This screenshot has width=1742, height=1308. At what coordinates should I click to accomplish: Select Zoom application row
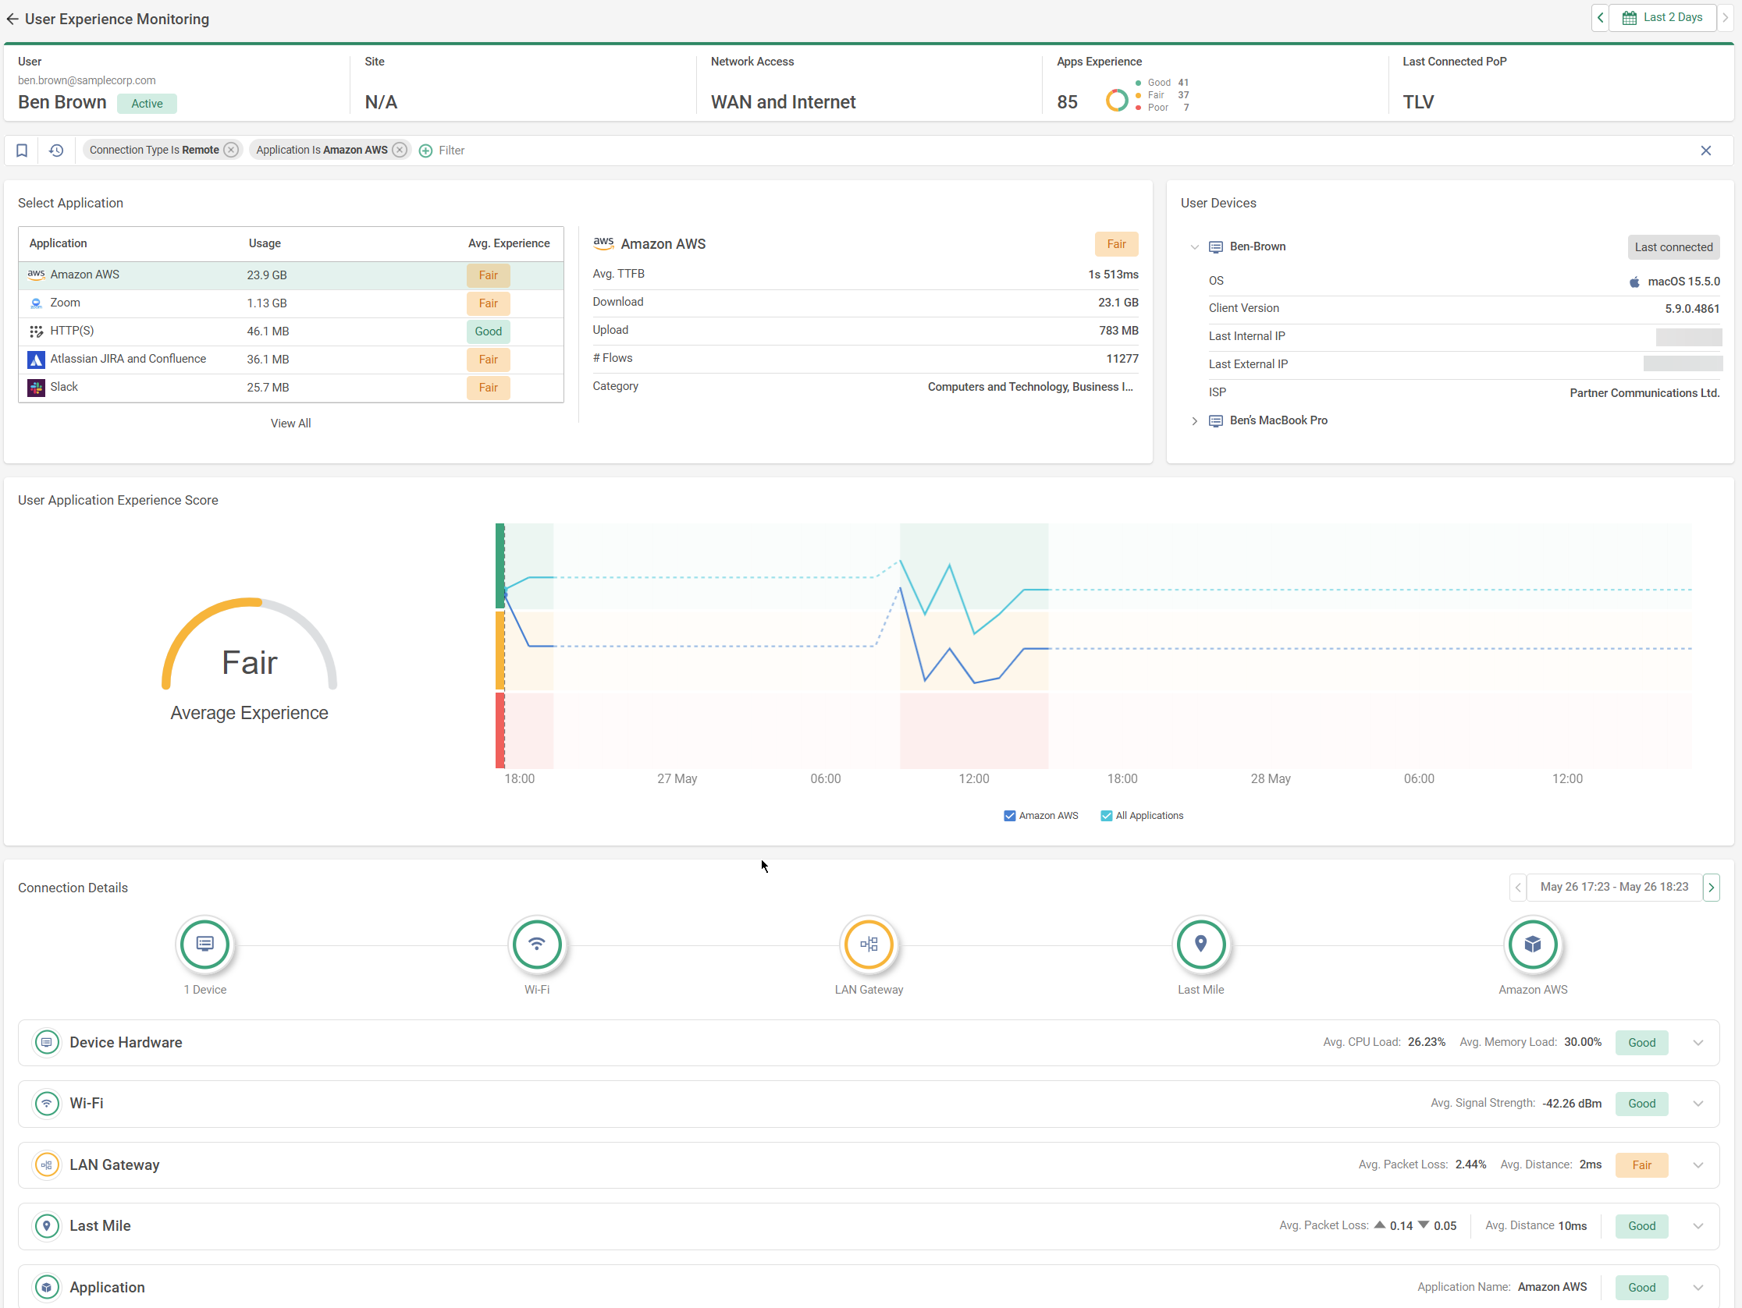pyautogui.click(x=290, y=303)
